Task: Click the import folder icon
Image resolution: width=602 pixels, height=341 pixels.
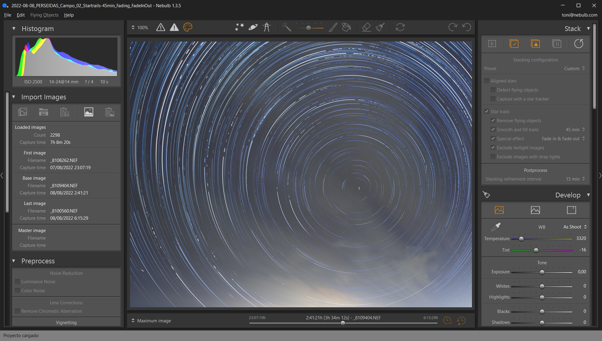Action: pyautogui.click(x=43, y=112)
